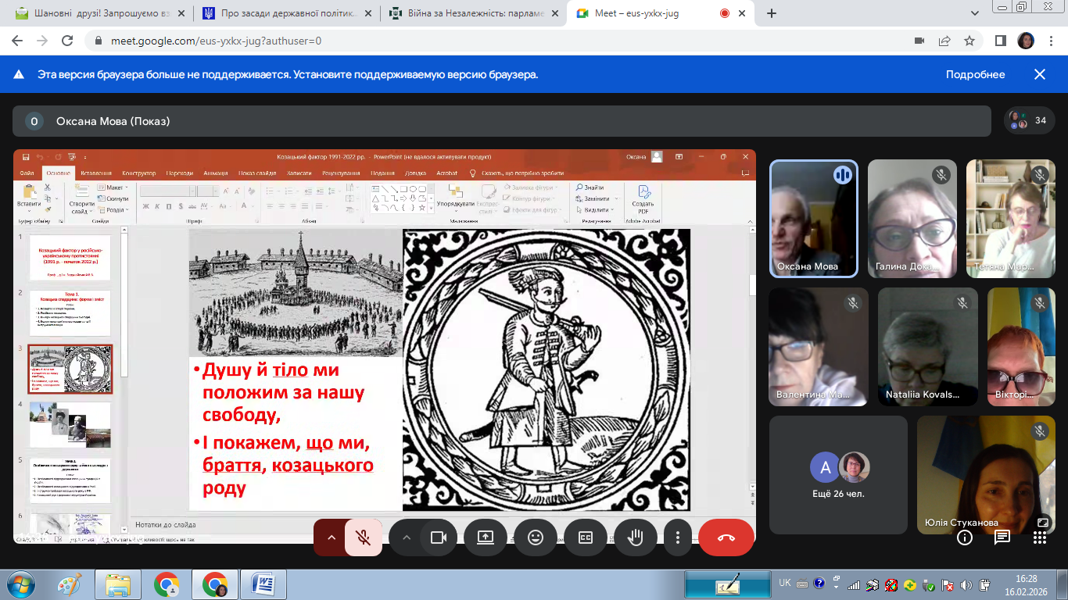Toggle closed captions in Meet
Screen dimensions: 1068x600
click(586, 537)
